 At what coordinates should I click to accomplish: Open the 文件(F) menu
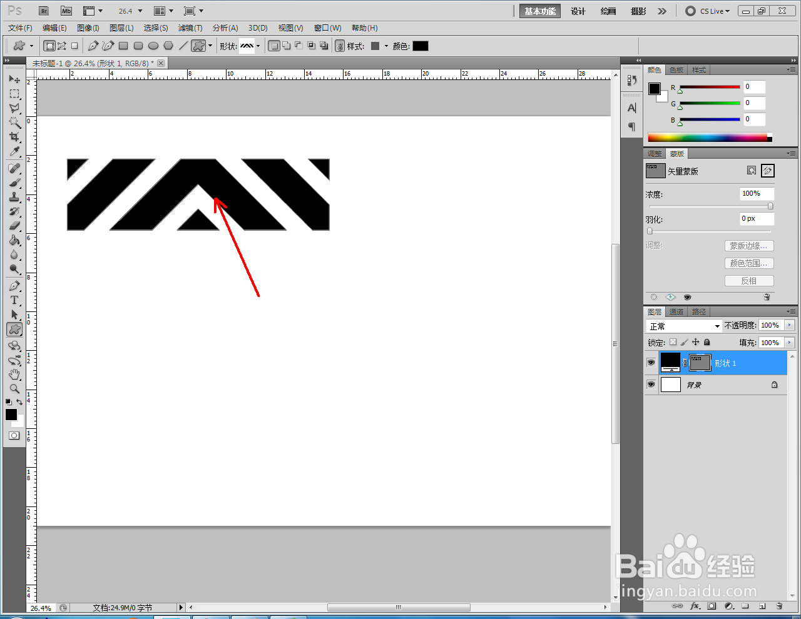20,28
